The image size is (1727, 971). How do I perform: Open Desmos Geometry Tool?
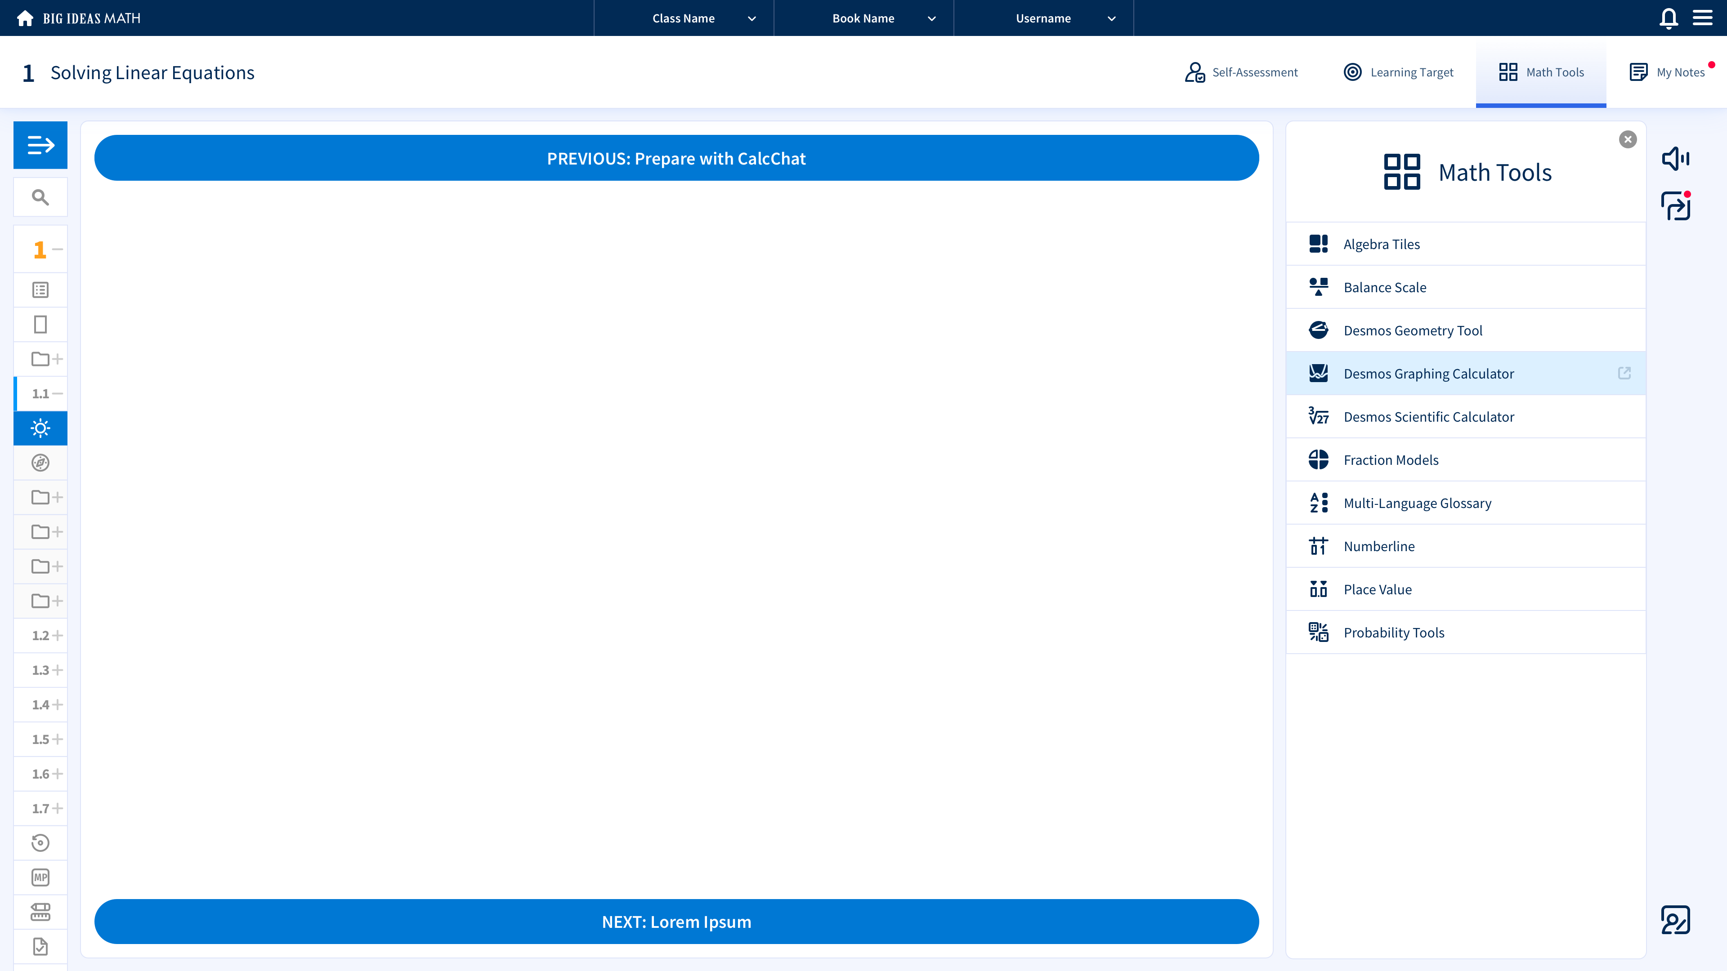tap(1466, 330)
